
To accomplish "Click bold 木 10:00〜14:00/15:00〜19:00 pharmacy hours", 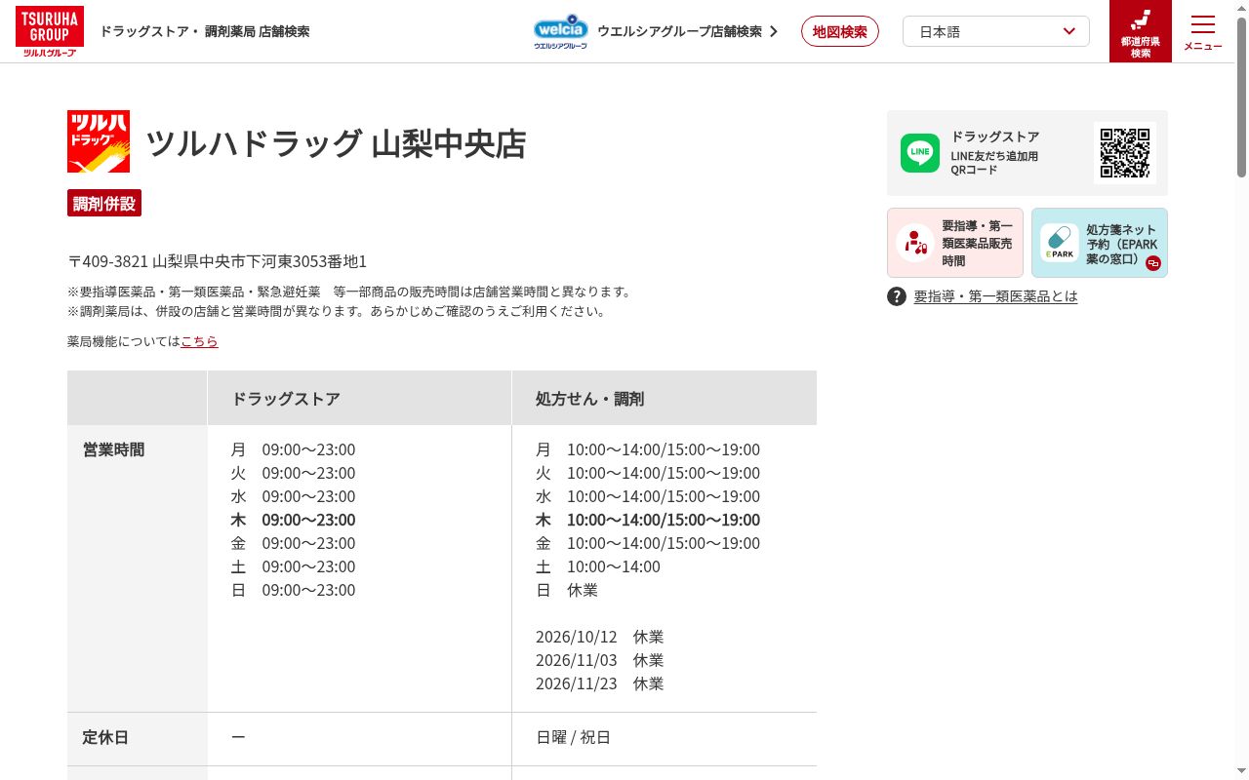I will [x=648, y=520].
